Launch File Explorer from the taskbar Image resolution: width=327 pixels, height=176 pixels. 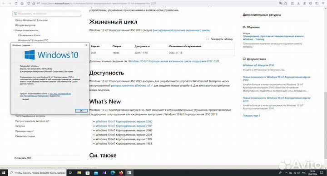tap(79, 173)
